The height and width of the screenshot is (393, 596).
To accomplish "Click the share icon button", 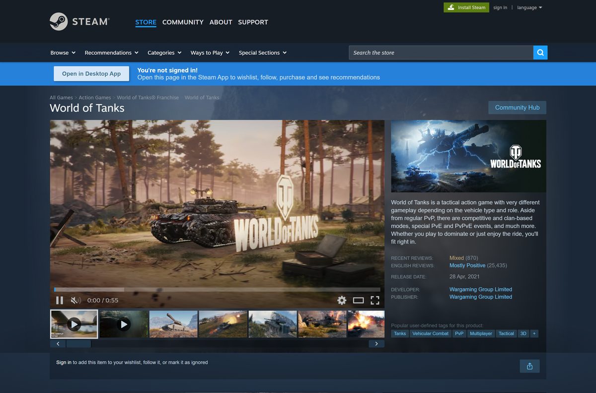I will [x=529, y=366].
